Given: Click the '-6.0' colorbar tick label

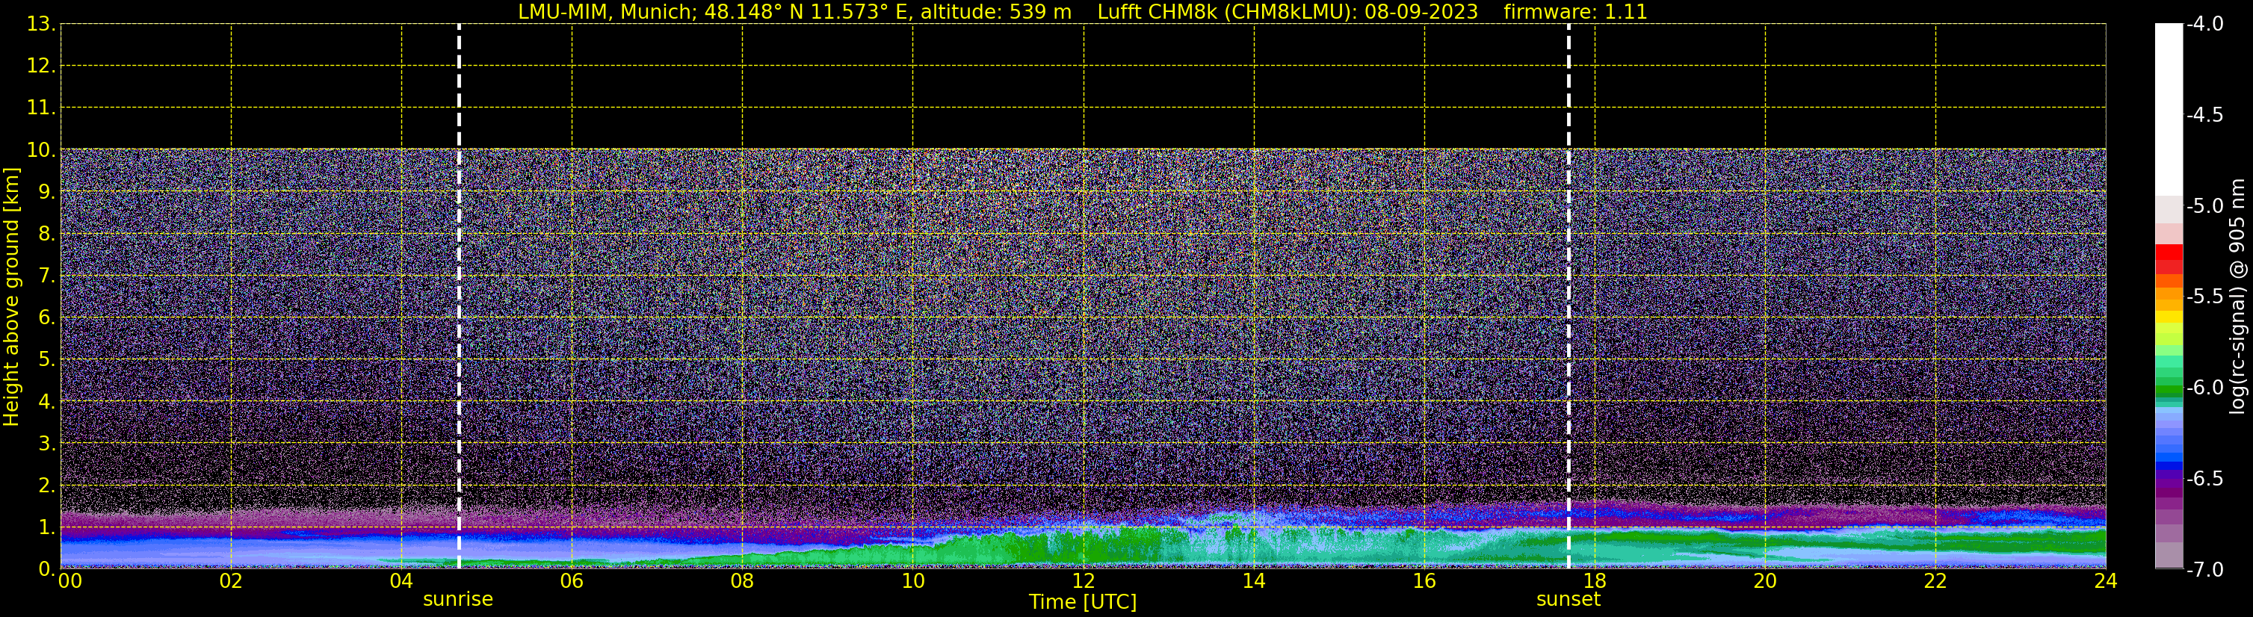Looking at the screenshot, I should [x=2204, y=387].
